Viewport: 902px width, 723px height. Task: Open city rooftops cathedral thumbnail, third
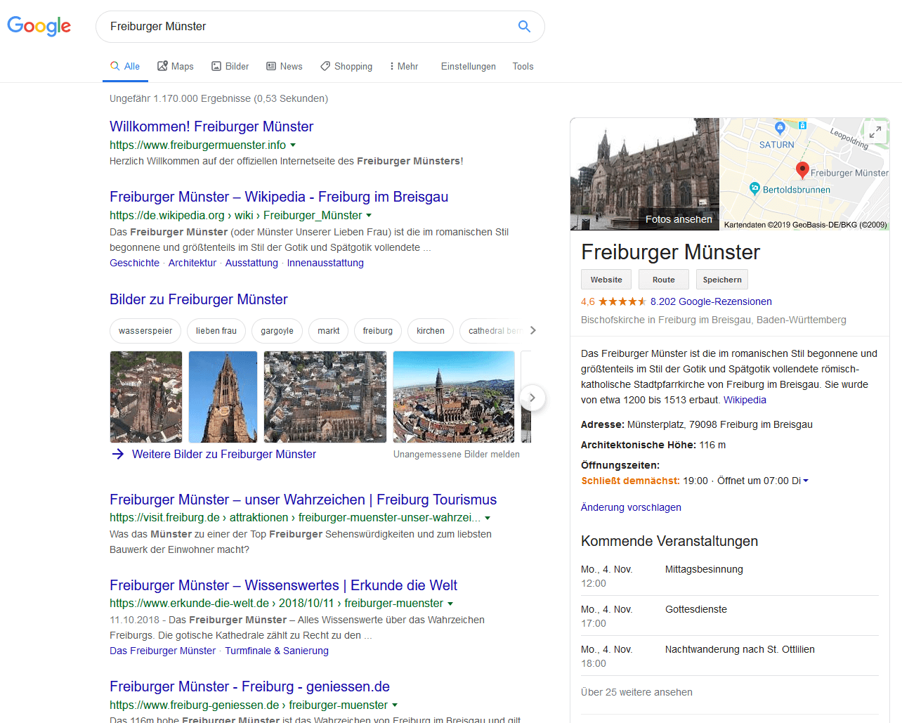click(325, 397)
